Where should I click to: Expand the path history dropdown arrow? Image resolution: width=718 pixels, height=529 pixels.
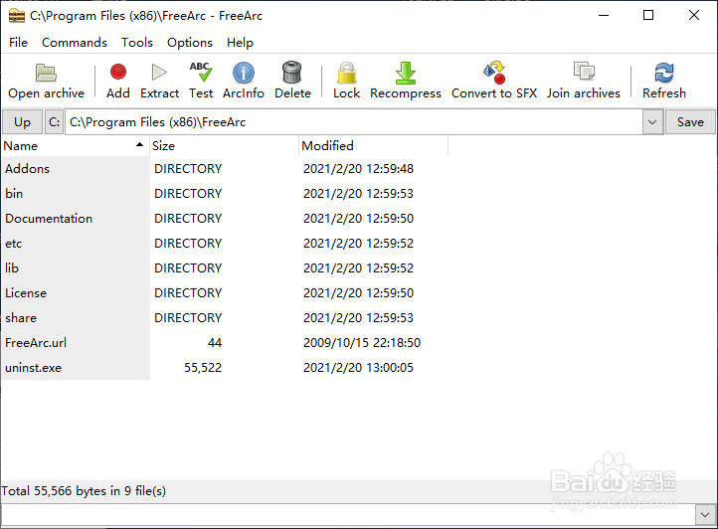coord(652,122)
